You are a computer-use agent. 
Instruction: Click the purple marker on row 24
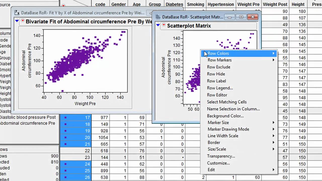pos(65,164)
